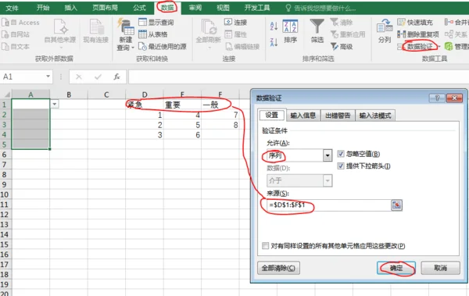Open existing connections (现有连接)

click(95, 31)
